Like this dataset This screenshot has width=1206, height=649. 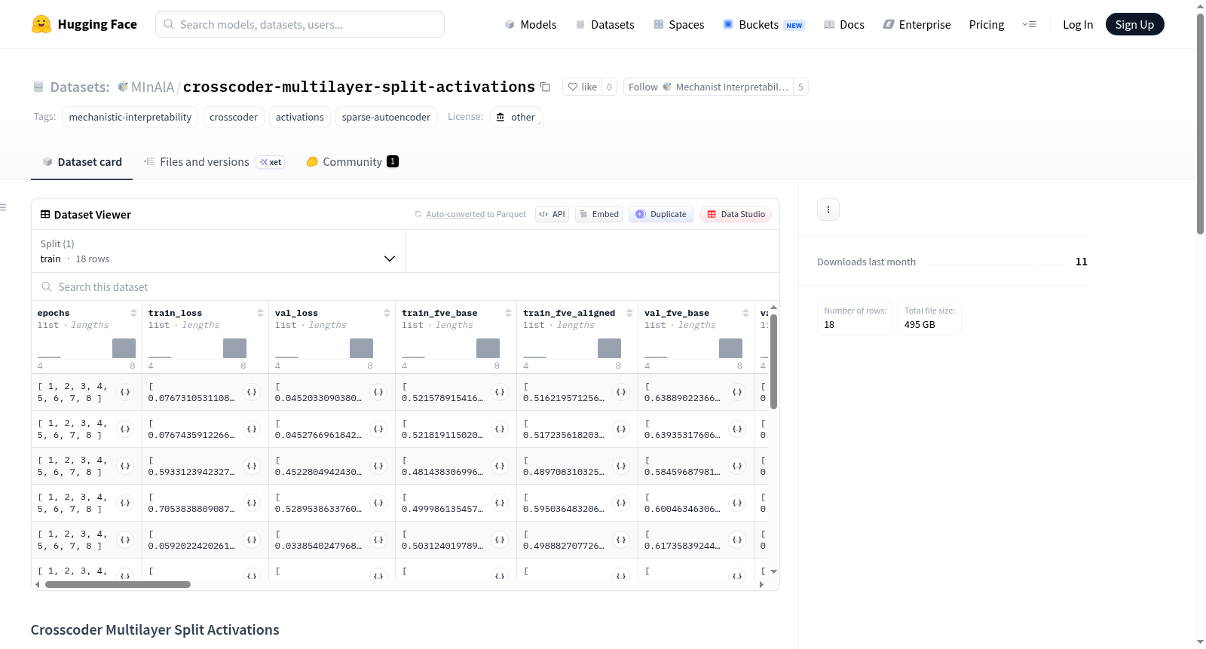(583, 87)
